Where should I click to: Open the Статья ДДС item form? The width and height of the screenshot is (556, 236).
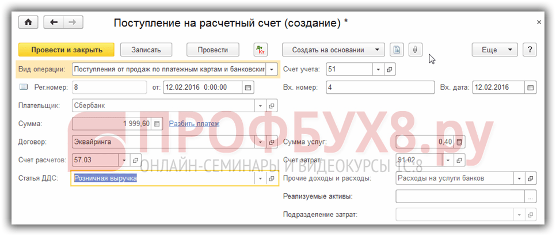pos(272,178)
